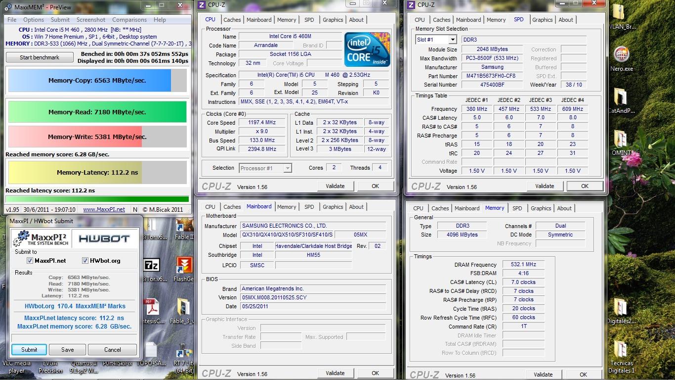This screenshot has height=380, width=675.
Task: Click Validate in the processor CPU-Z window
Action: [335, 186]
